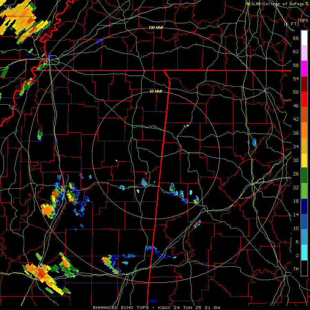This screenshot has height=310, width=310.
Task: Click the '38' legend value
Action: click(x=296, y=133)
